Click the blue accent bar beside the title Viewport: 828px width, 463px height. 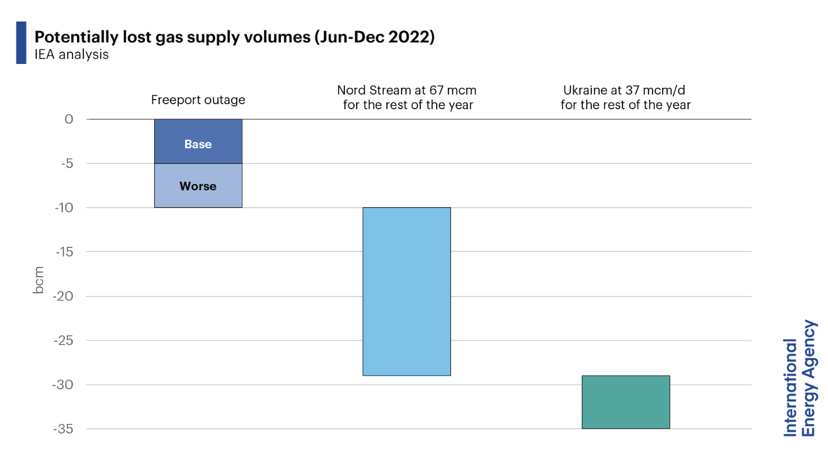click(x=21, y=42)
